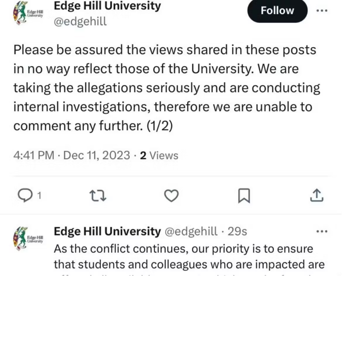Open the more options menu on the reply tweet
342x342 pixels.
click(x=322, y=231)
